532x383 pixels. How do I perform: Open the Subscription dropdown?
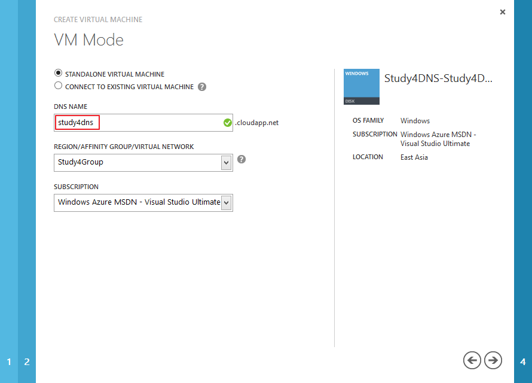[143, 203]
